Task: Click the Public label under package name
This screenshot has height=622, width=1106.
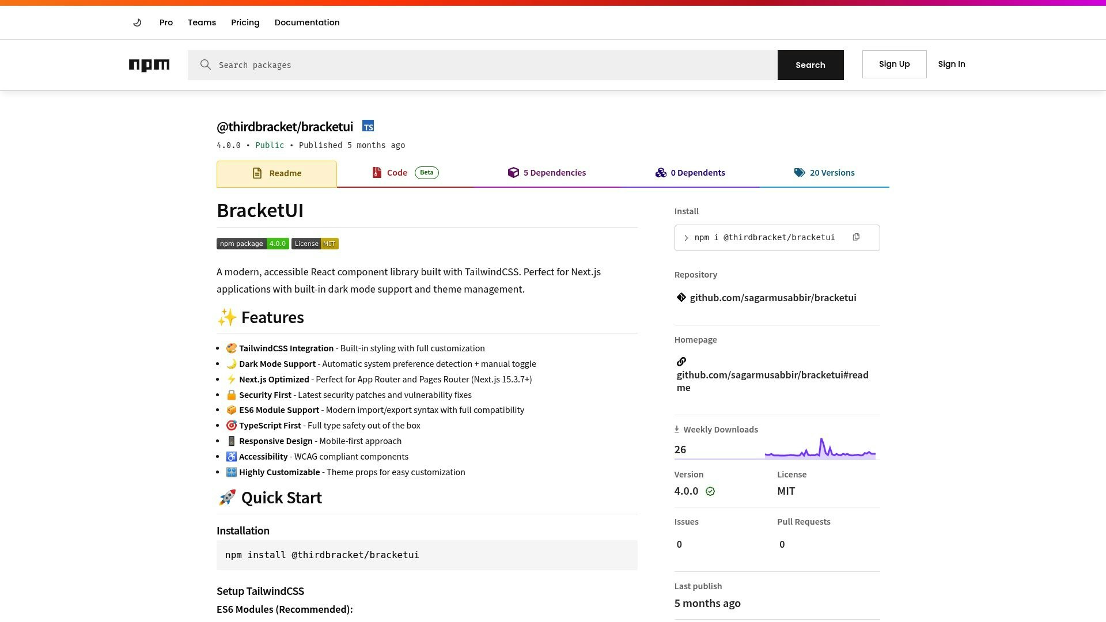Action: (x=270, y=145)
